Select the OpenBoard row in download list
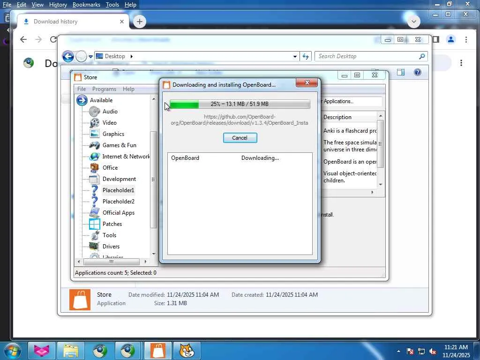Viewport: 480px width, 360px height. tap(240, 158)
